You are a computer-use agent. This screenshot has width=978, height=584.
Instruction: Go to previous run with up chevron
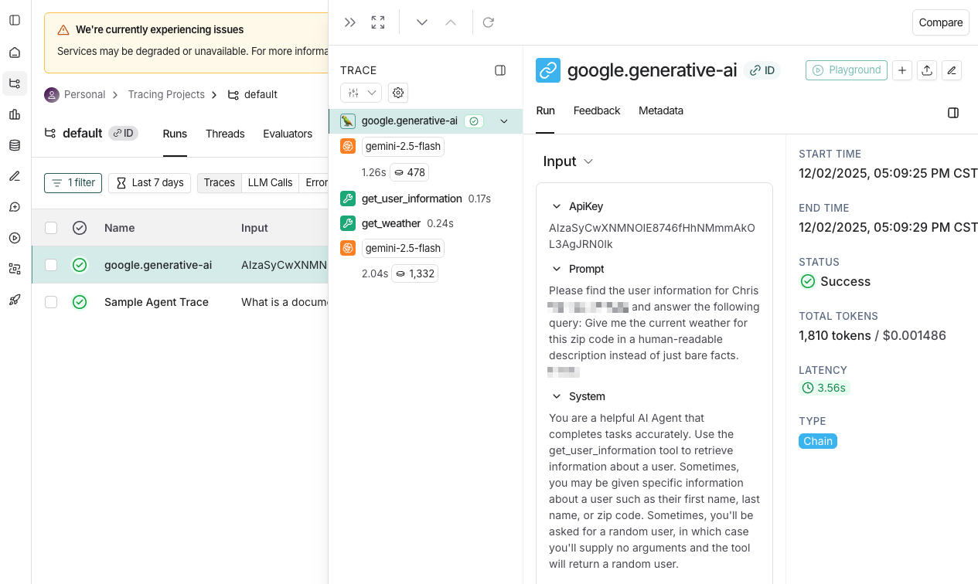click(451, 22)
